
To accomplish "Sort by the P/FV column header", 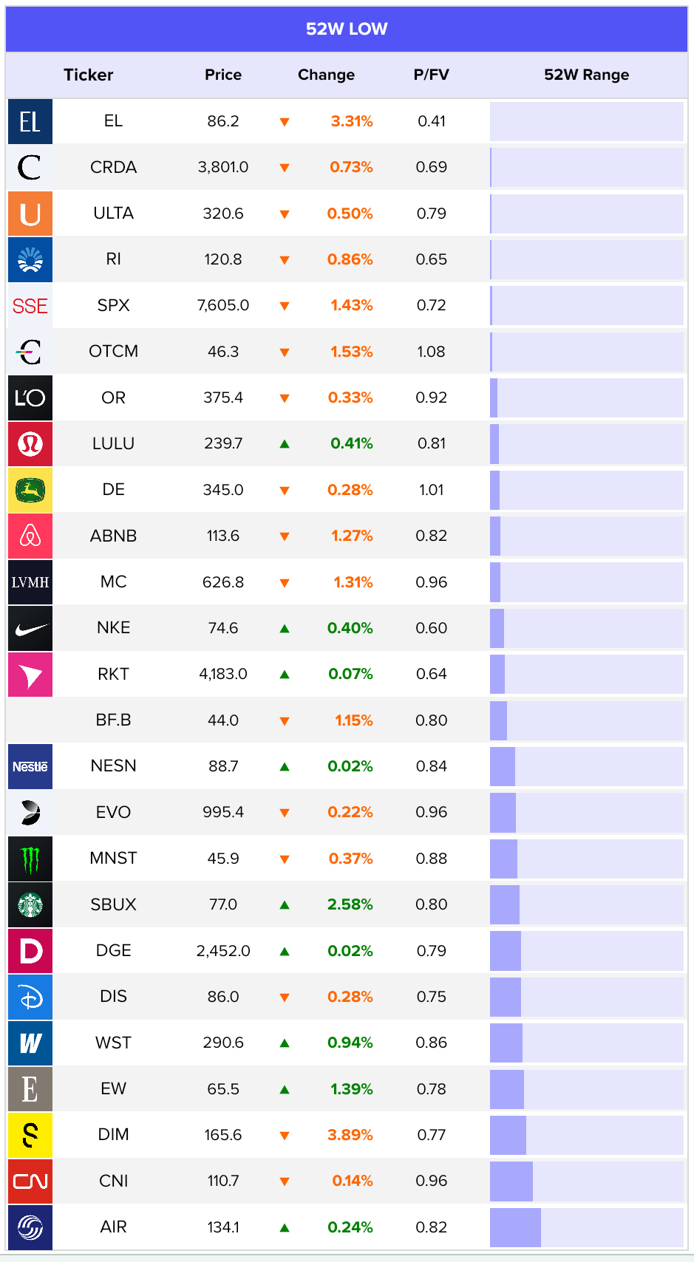I will point(431,75).
